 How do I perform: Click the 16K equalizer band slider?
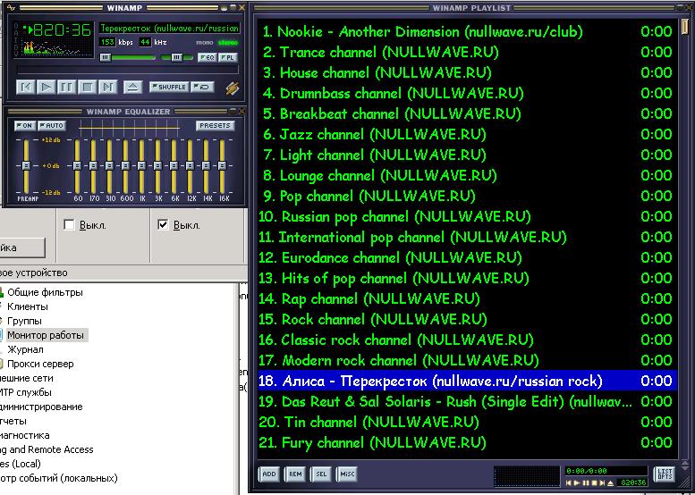pos(222,165)
